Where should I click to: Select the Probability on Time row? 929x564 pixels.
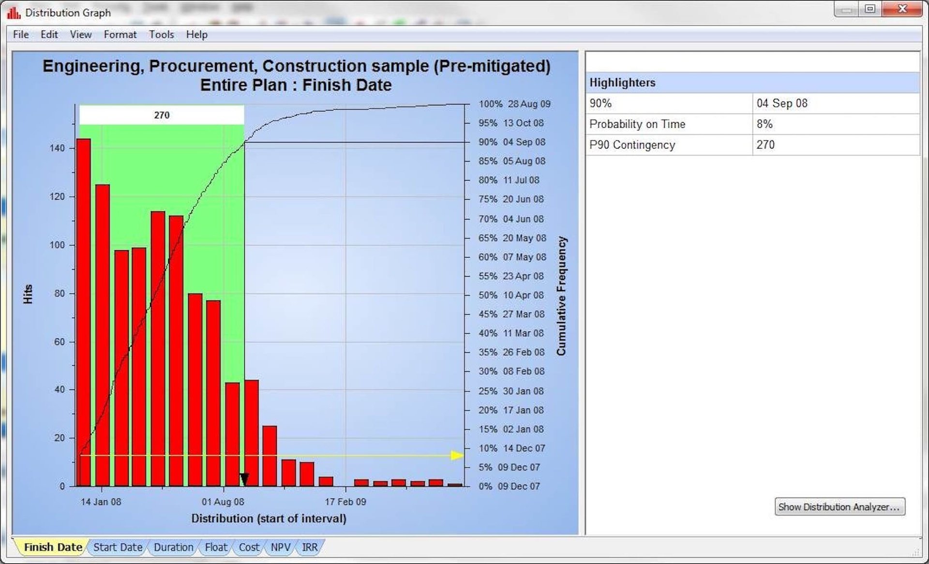pos(668,124)
